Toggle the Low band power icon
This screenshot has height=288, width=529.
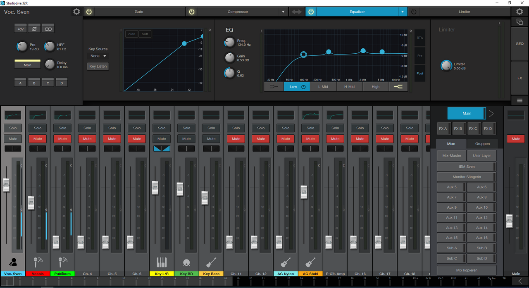pyautogui.click(x=304, y=86)
